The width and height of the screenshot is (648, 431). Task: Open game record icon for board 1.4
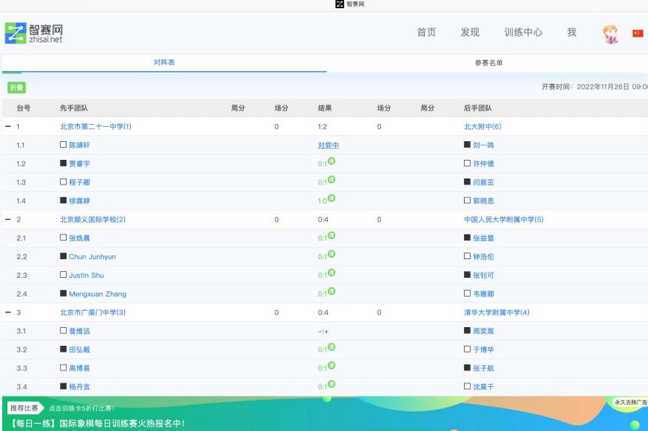click(x=331, y=199)
